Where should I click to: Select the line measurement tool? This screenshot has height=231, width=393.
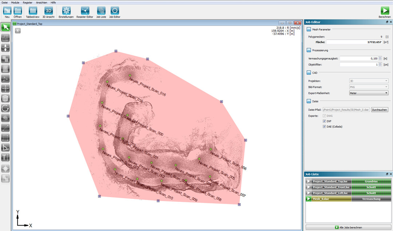point(5,128)
